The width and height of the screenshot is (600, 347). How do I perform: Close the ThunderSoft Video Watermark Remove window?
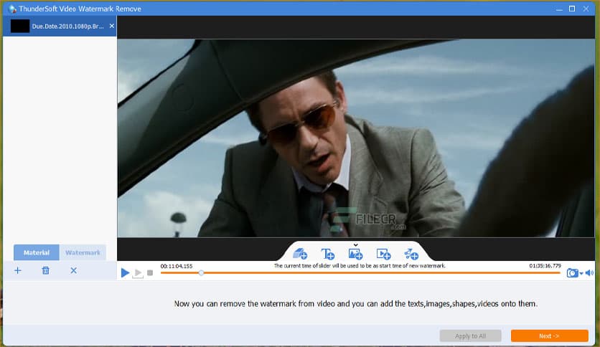[586, 9]
